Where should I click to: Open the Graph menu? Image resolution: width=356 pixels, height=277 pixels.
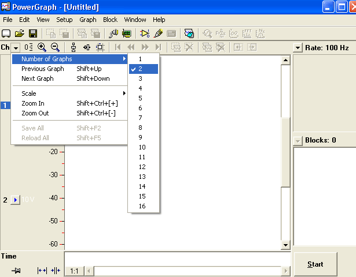(88, 20)
